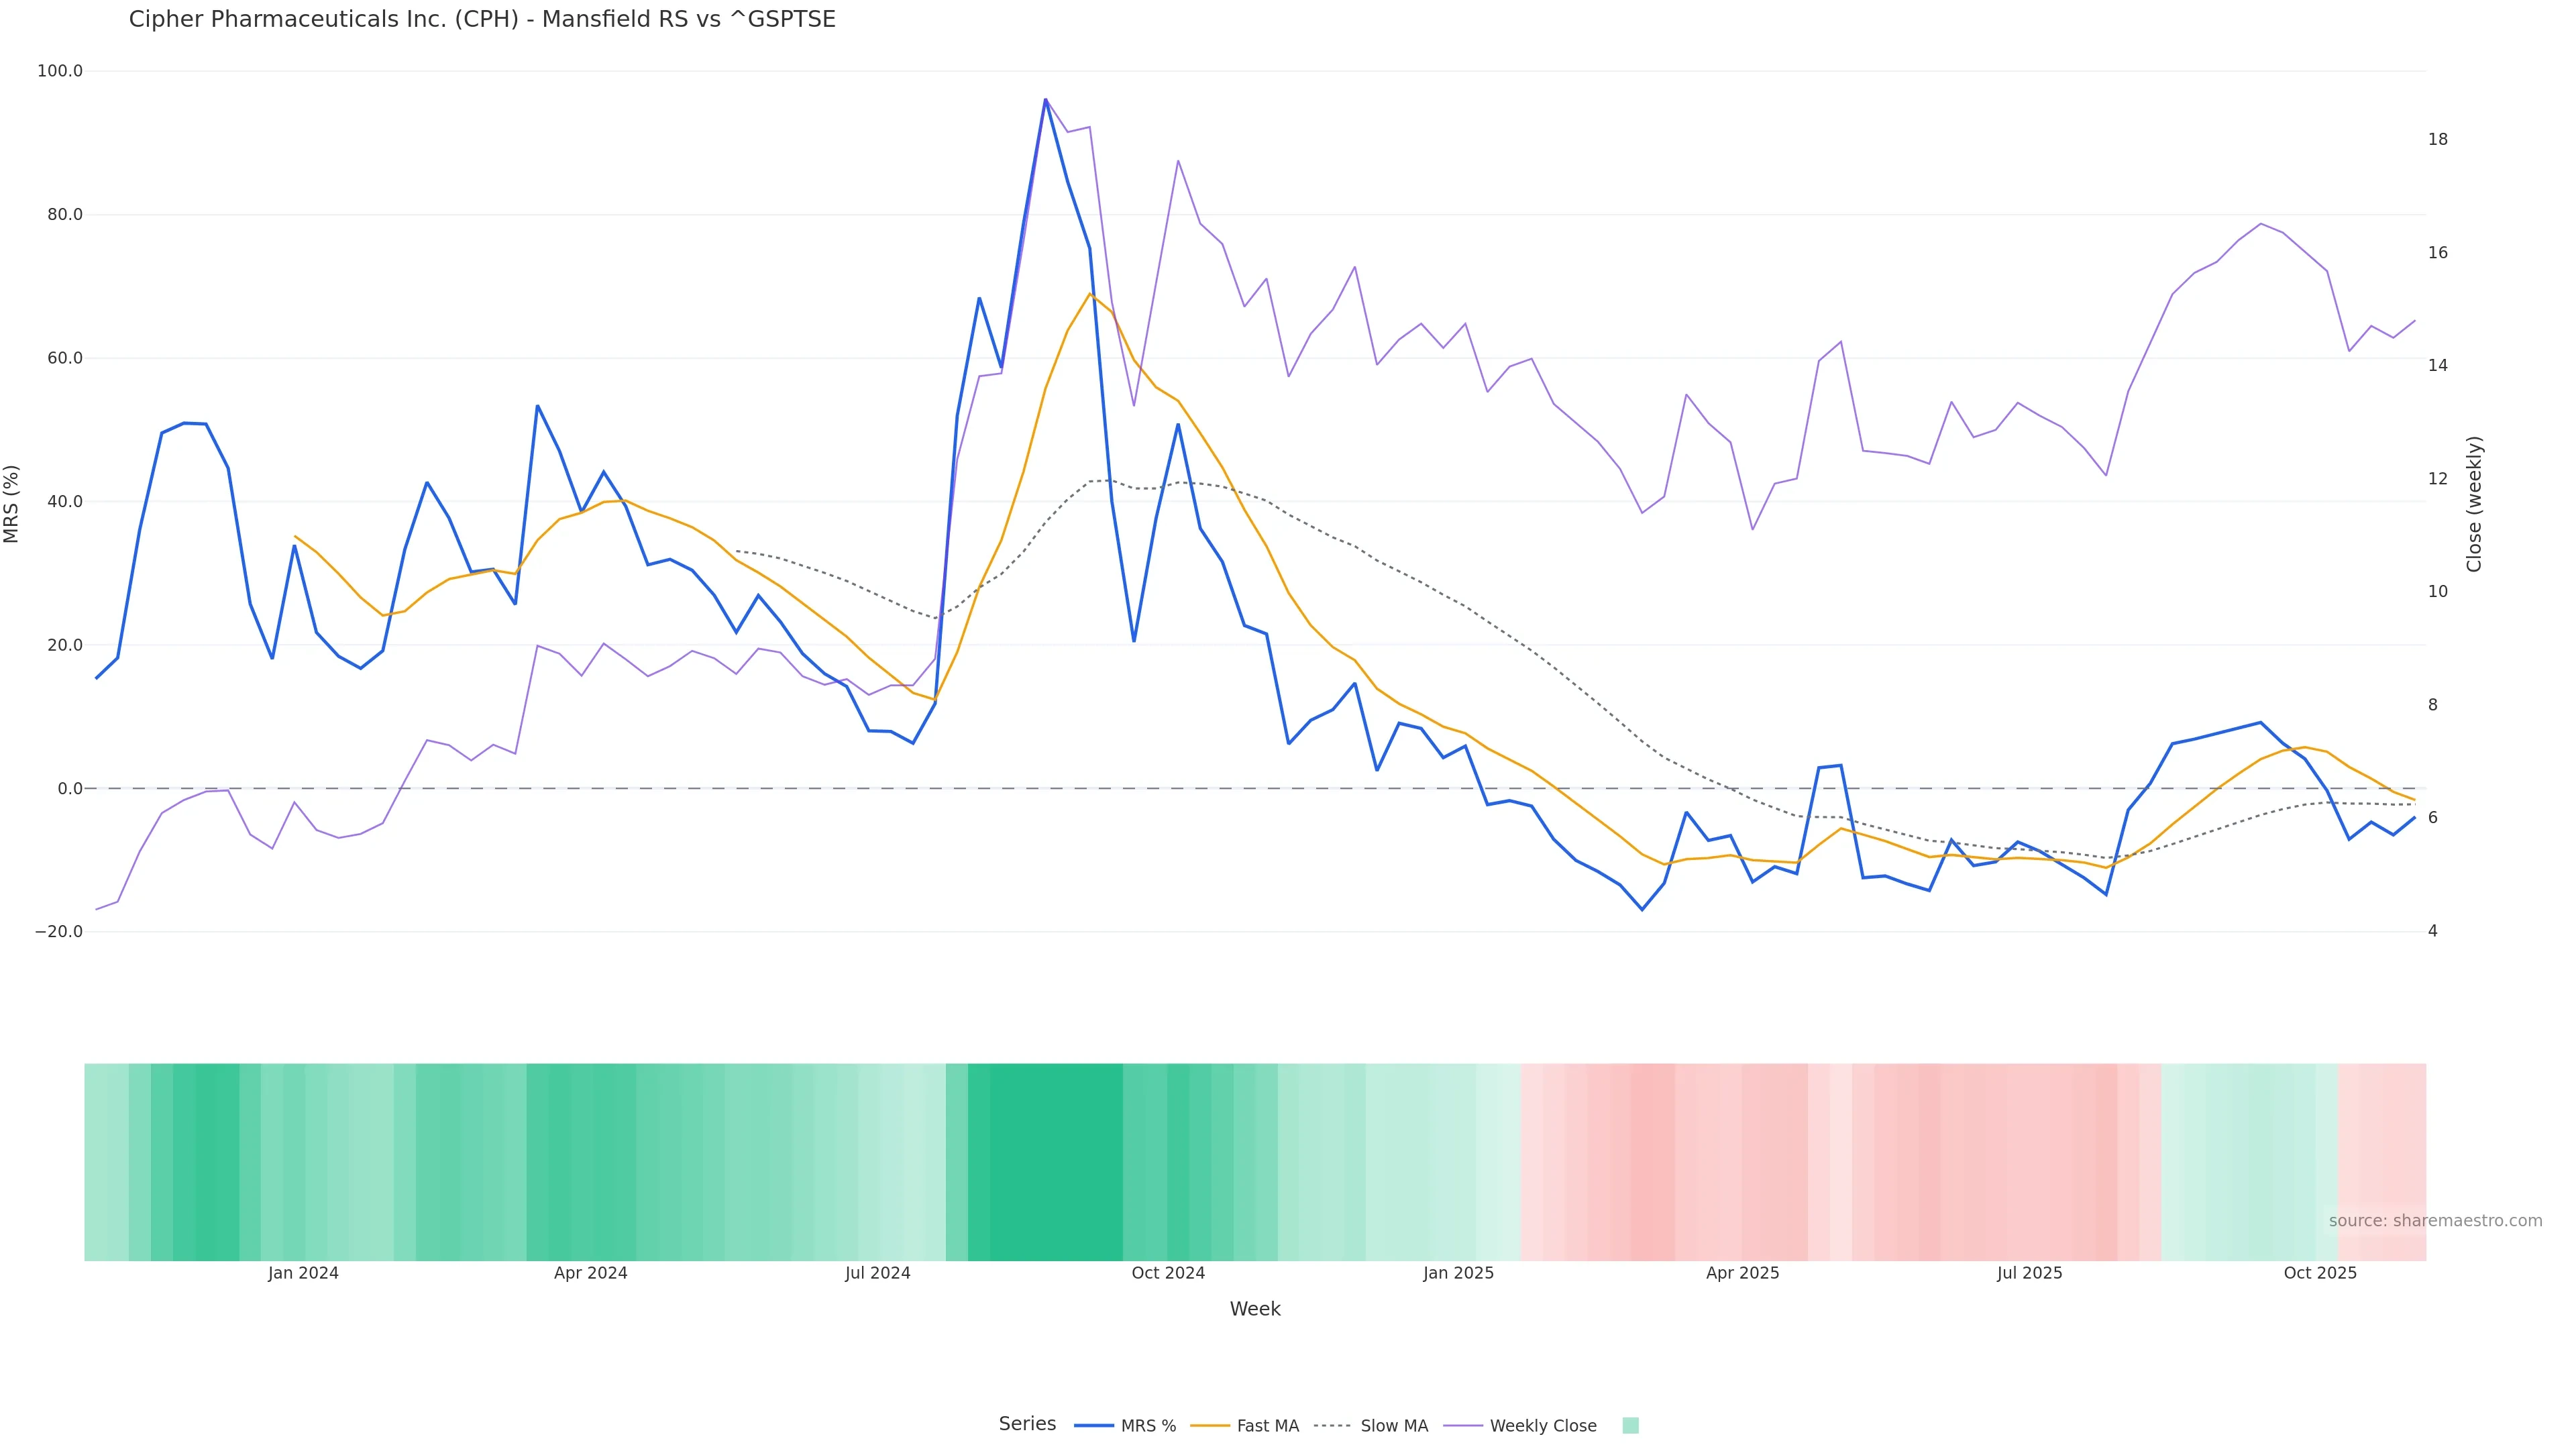Click the source: sharemaestro.com text
Viewport: 2576px width, 1449px height.
2435,1221
